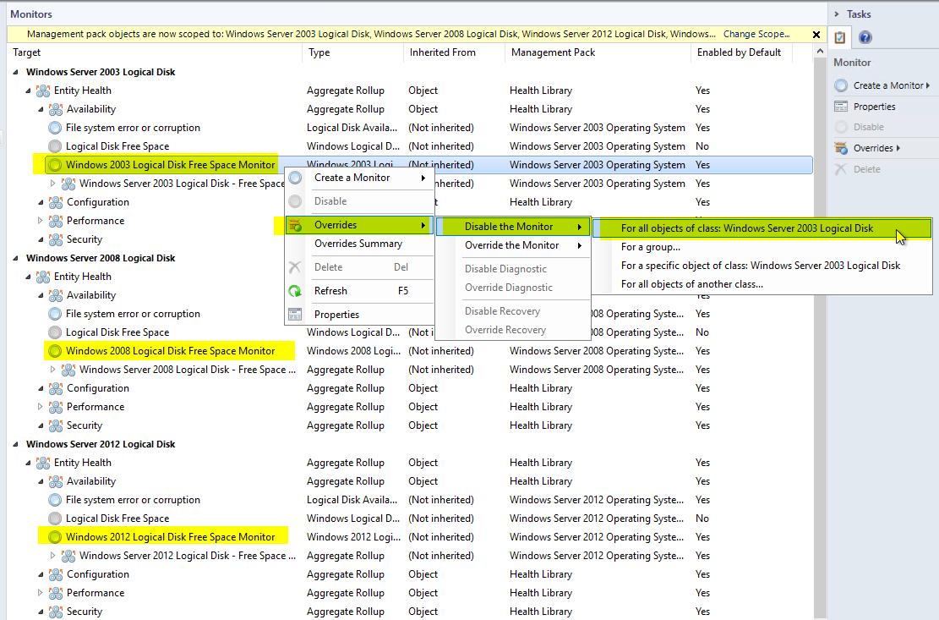This screenshot has width=939, height=620.
Task: Open the blue Help icon in the Tasks pane
Action: [865, 38]
